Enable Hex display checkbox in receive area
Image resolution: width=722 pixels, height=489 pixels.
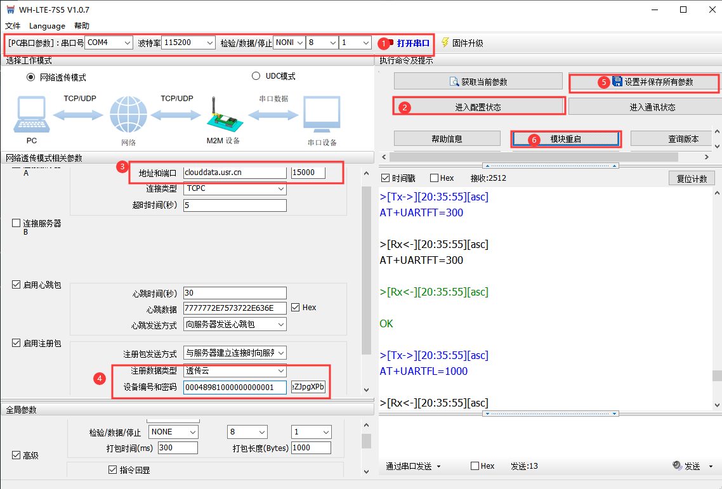[435, 178]
